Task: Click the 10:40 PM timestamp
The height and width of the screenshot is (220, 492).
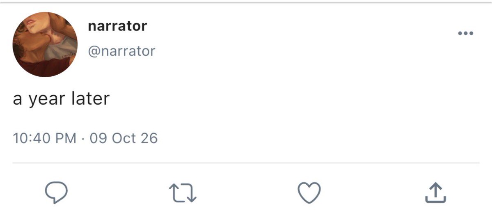Action: pos(44,138)
